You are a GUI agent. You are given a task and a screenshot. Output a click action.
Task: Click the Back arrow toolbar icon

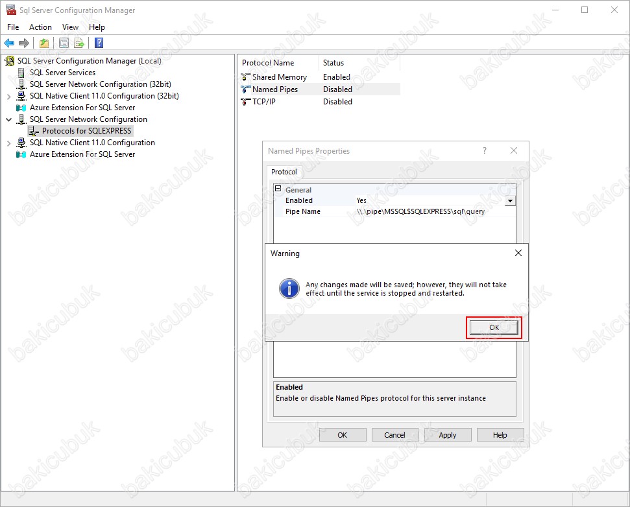point(9,43)
